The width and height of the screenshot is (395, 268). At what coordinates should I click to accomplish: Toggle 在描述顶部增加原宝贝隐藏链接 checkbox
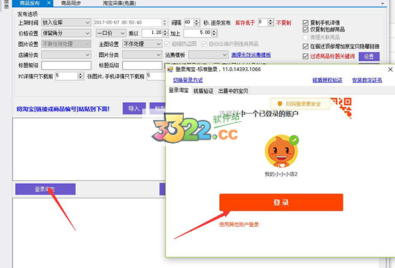[305, 47]
